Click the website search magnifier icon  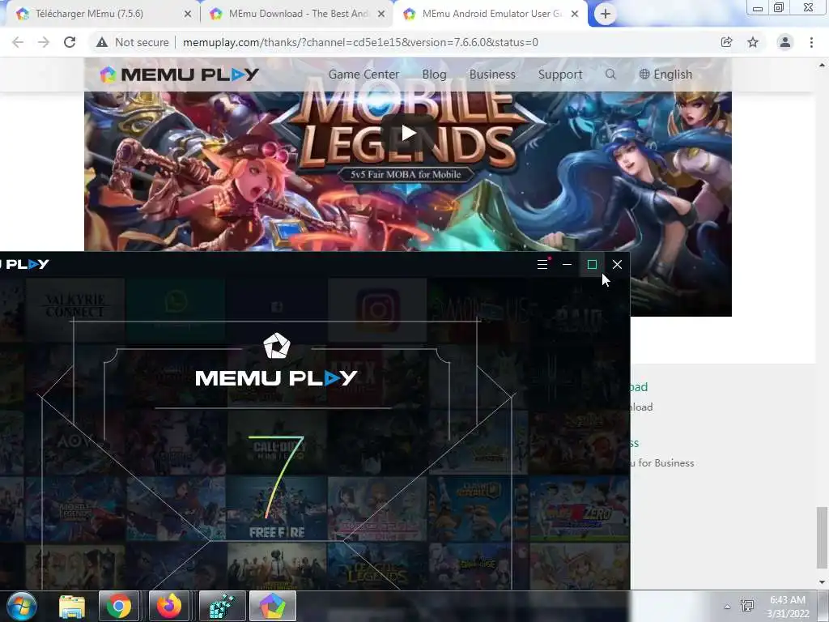pyautogui.click(x=610, y=74)
